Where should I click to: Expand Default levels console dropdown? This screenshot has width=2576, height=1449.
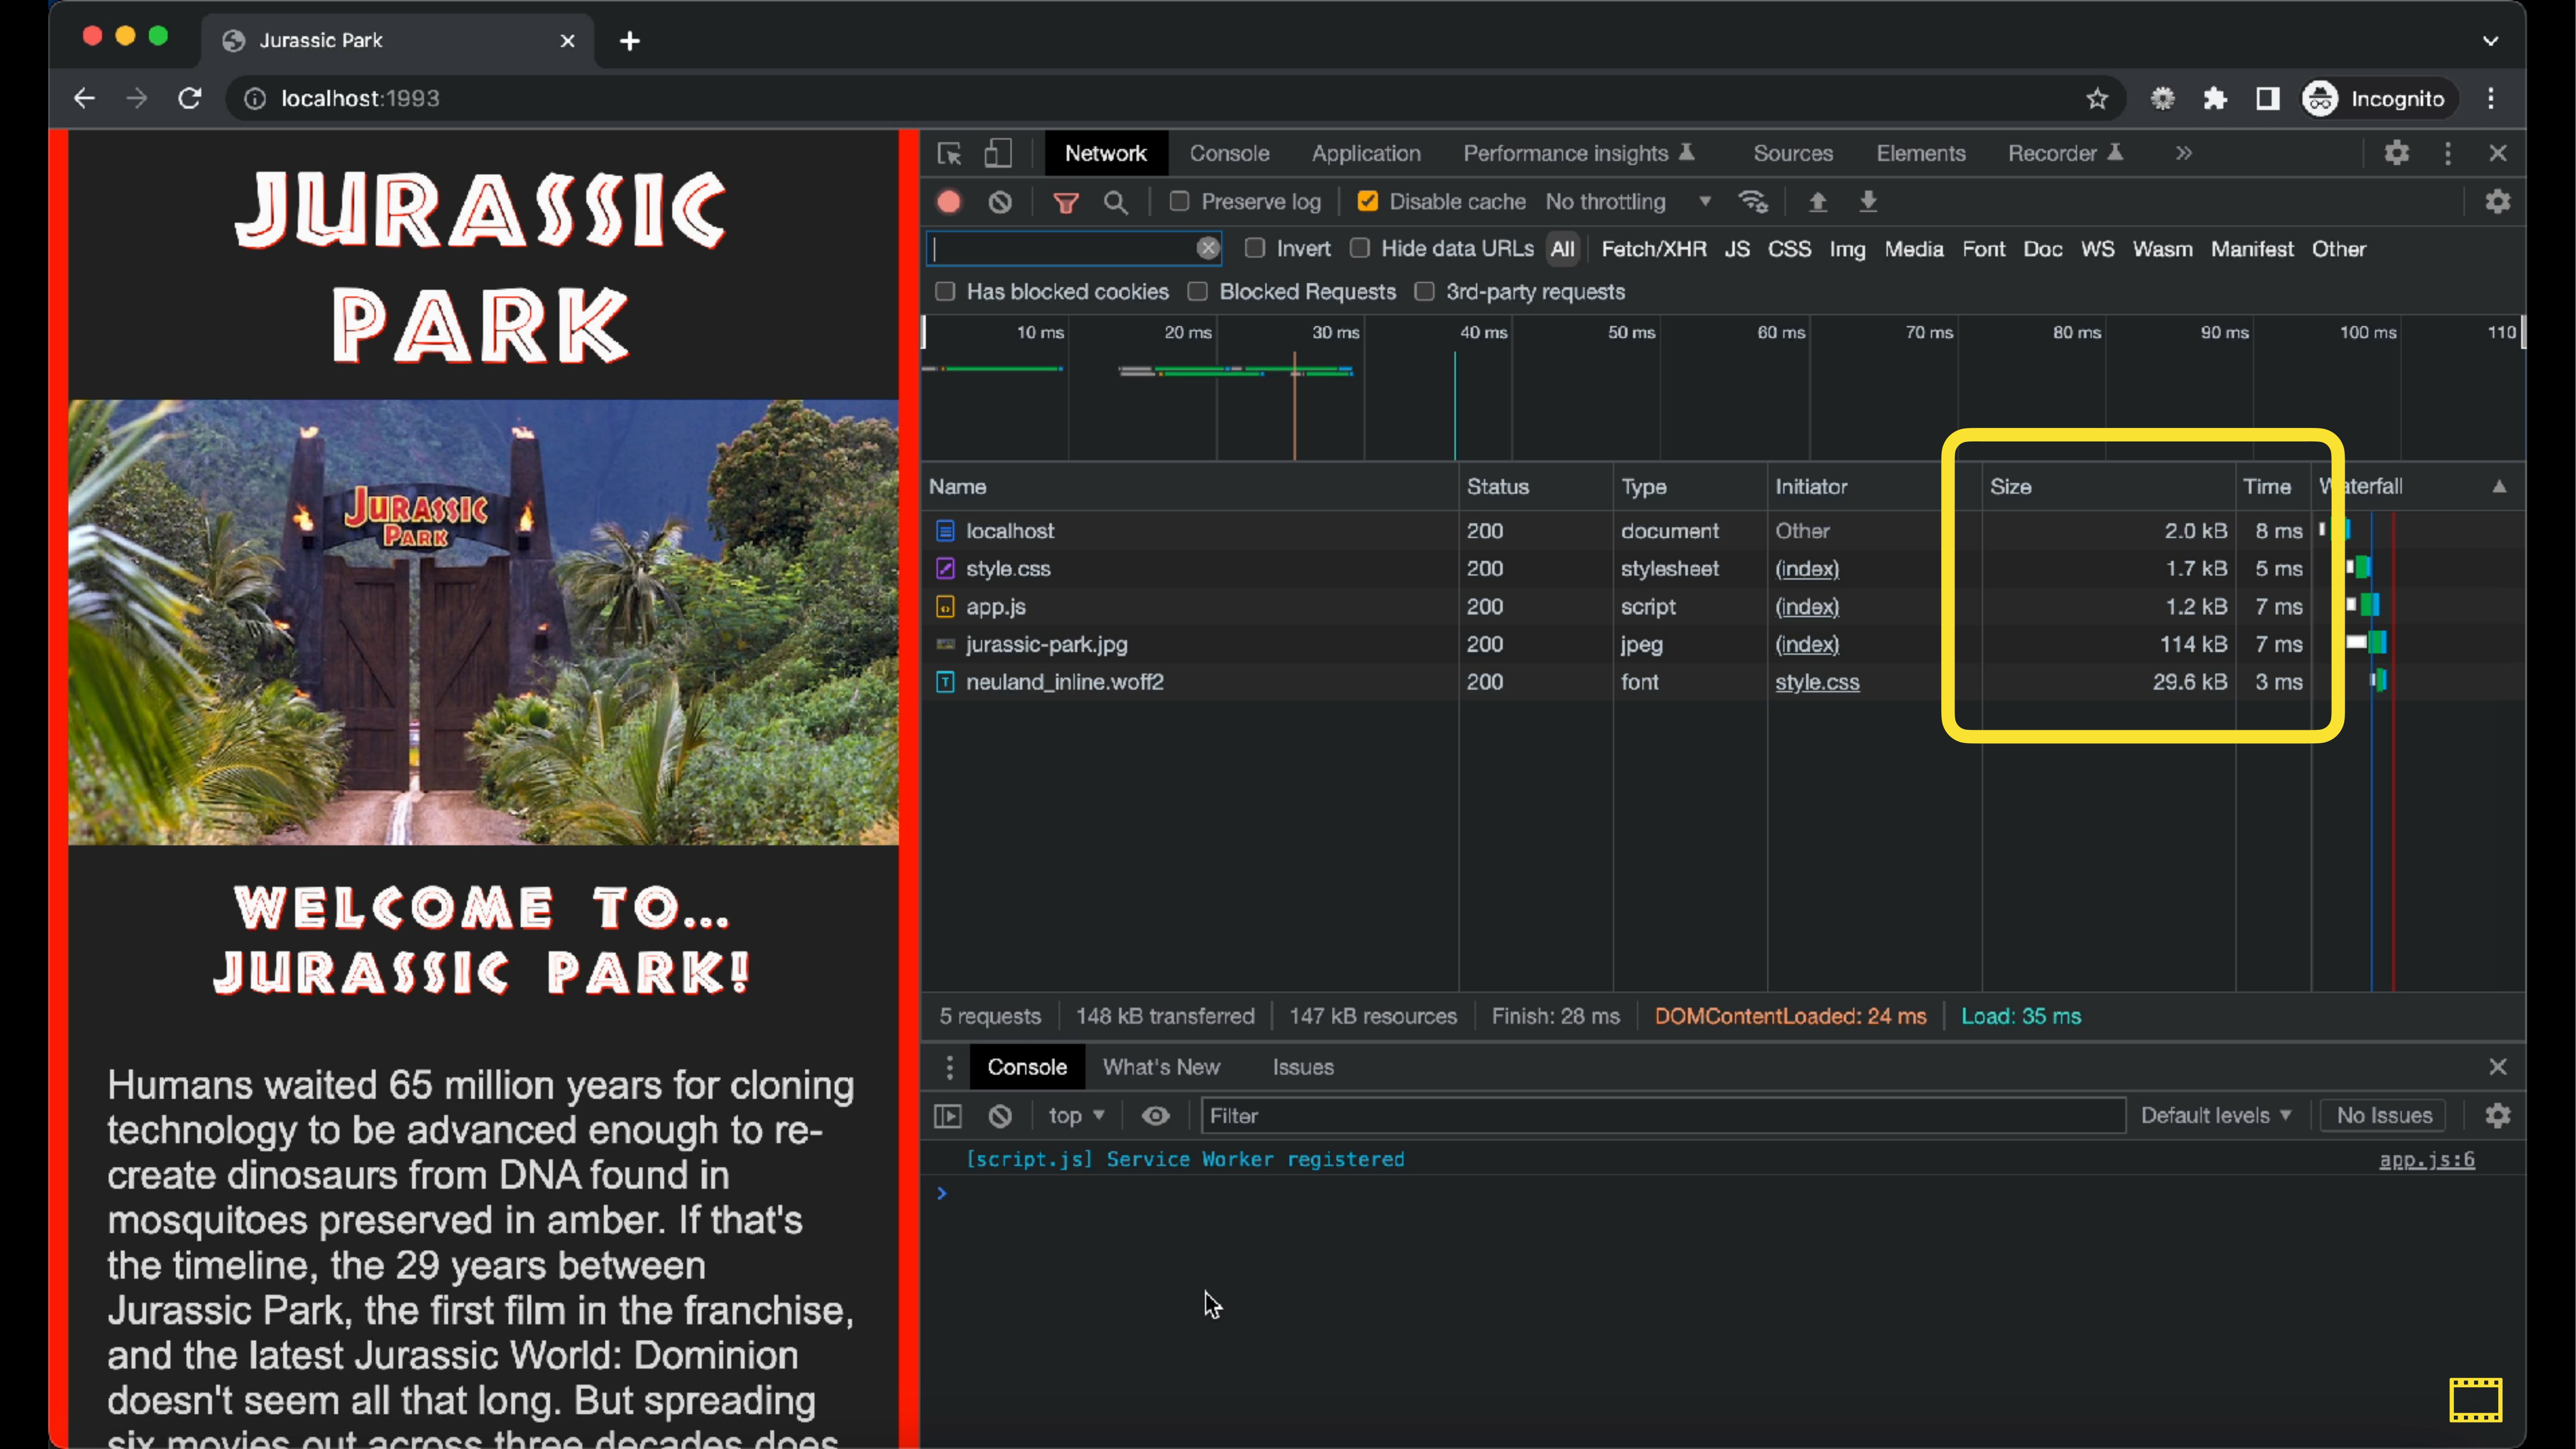2215,1115
